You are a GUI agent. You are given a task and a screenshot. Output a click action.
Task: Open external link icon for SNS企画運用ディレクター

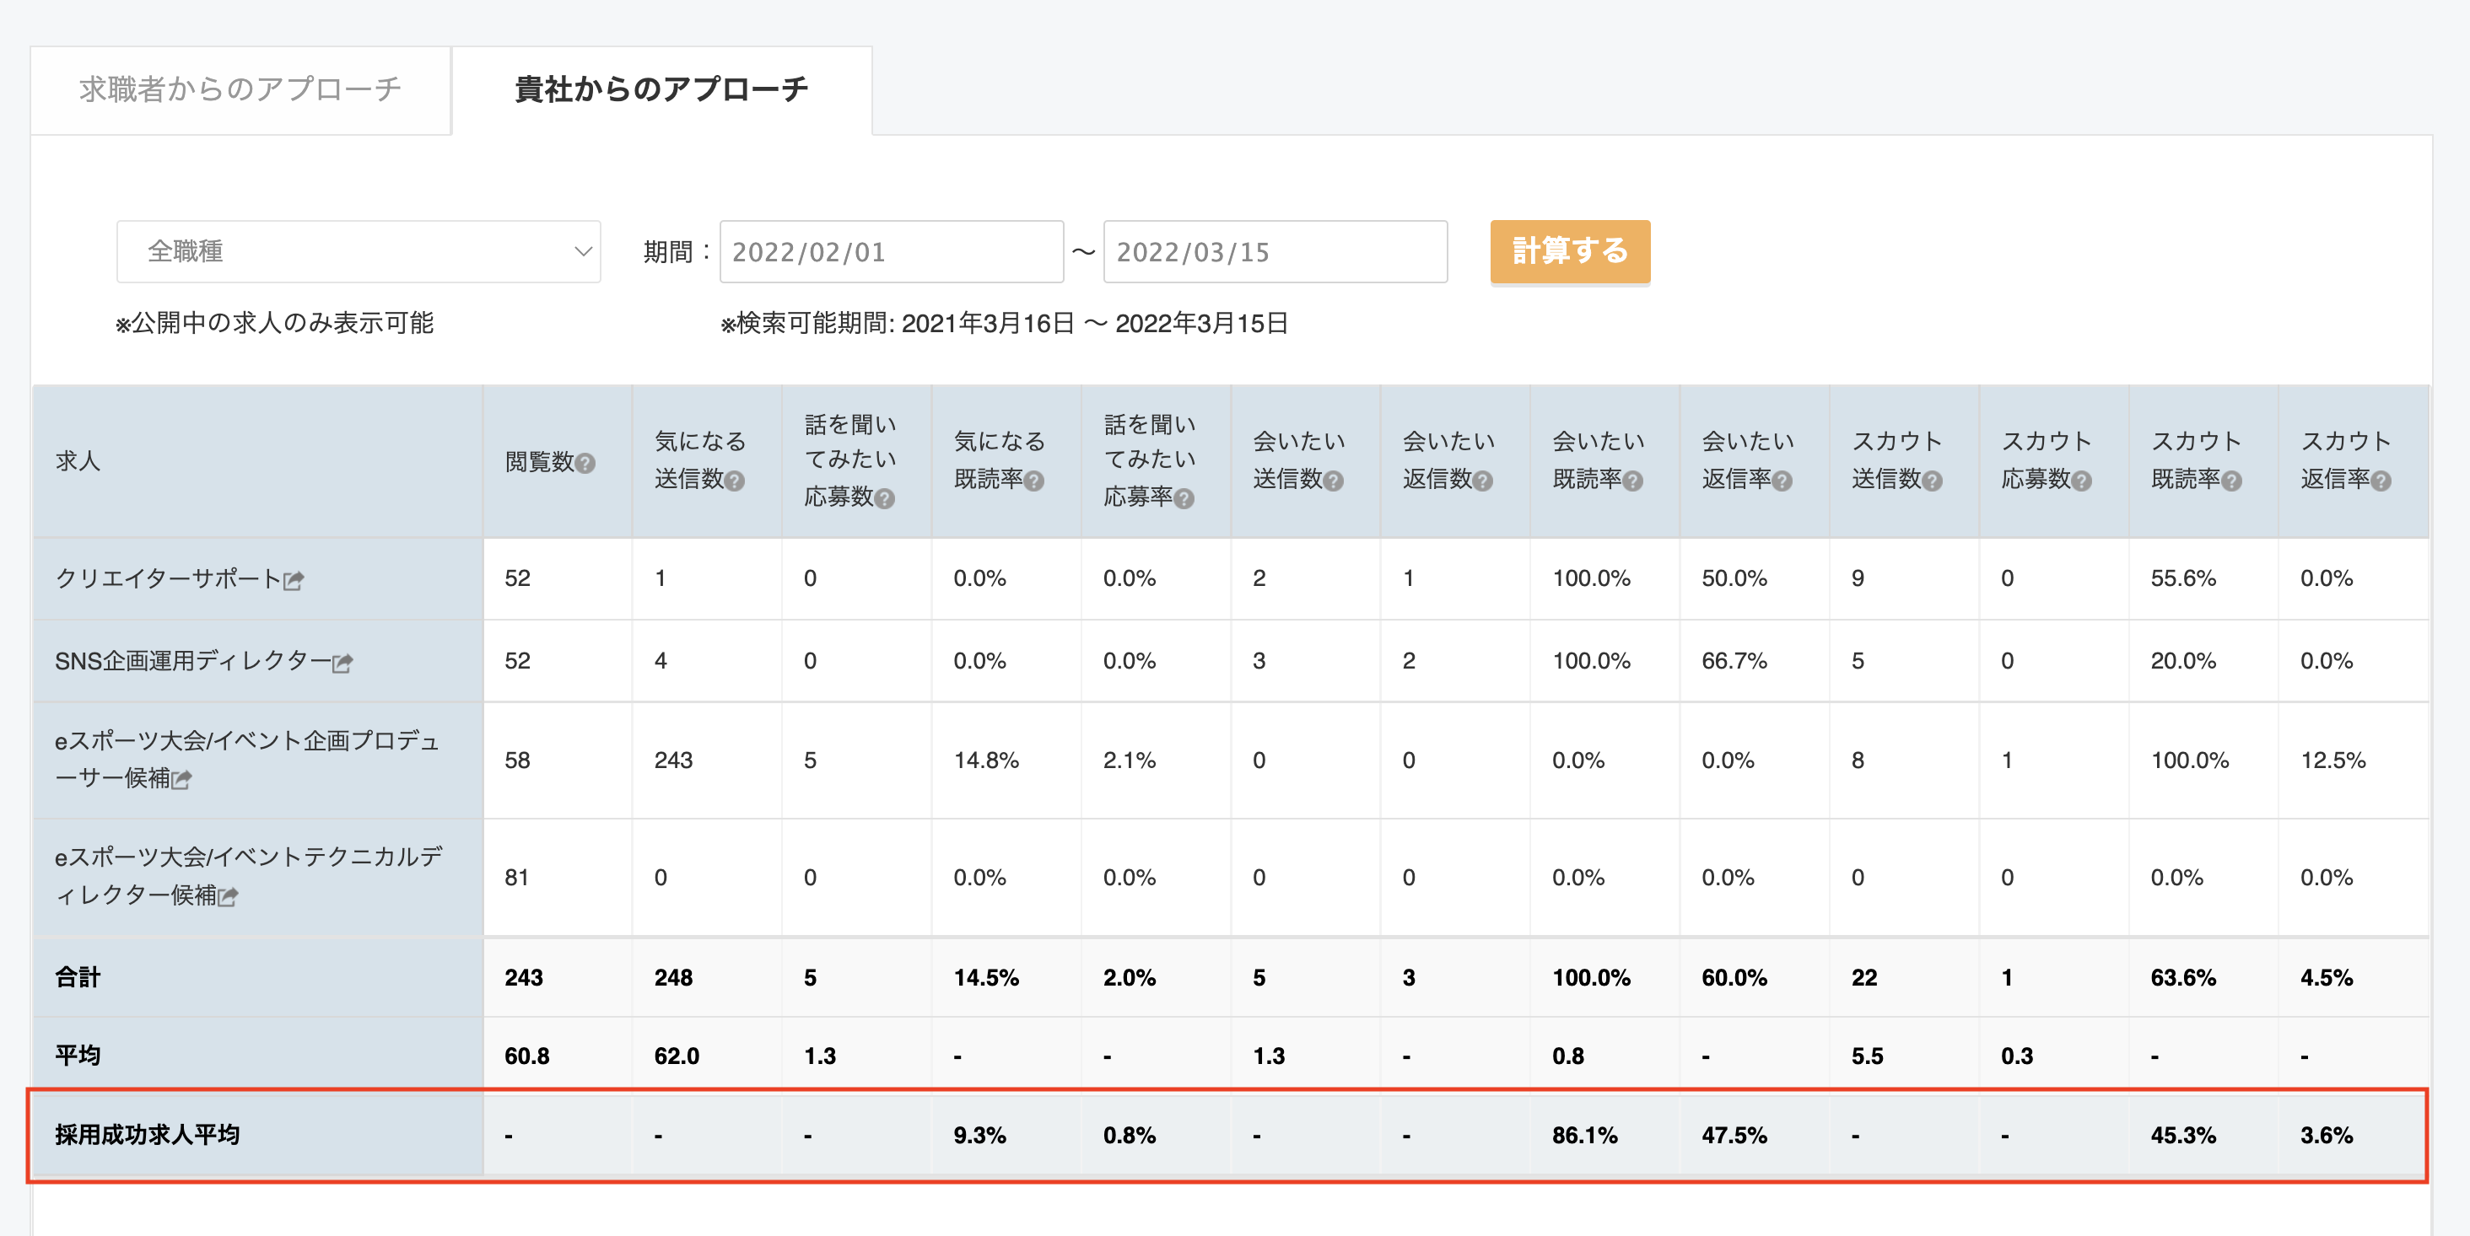tap(342, 663)
